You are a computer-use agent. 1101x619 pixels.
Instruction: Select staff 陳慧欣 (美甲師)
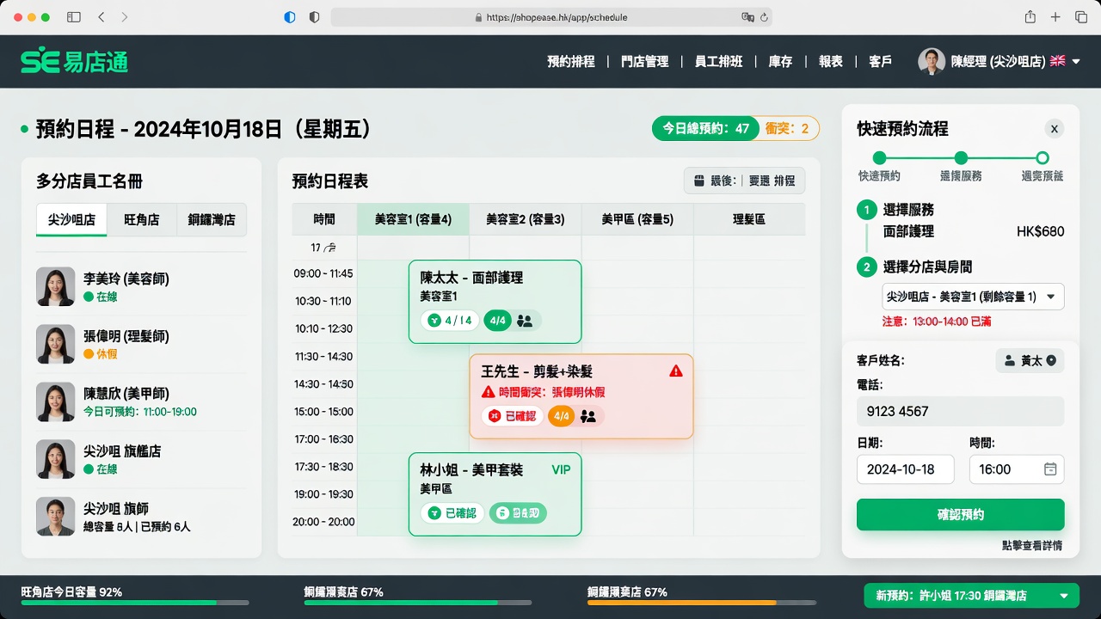141,402
